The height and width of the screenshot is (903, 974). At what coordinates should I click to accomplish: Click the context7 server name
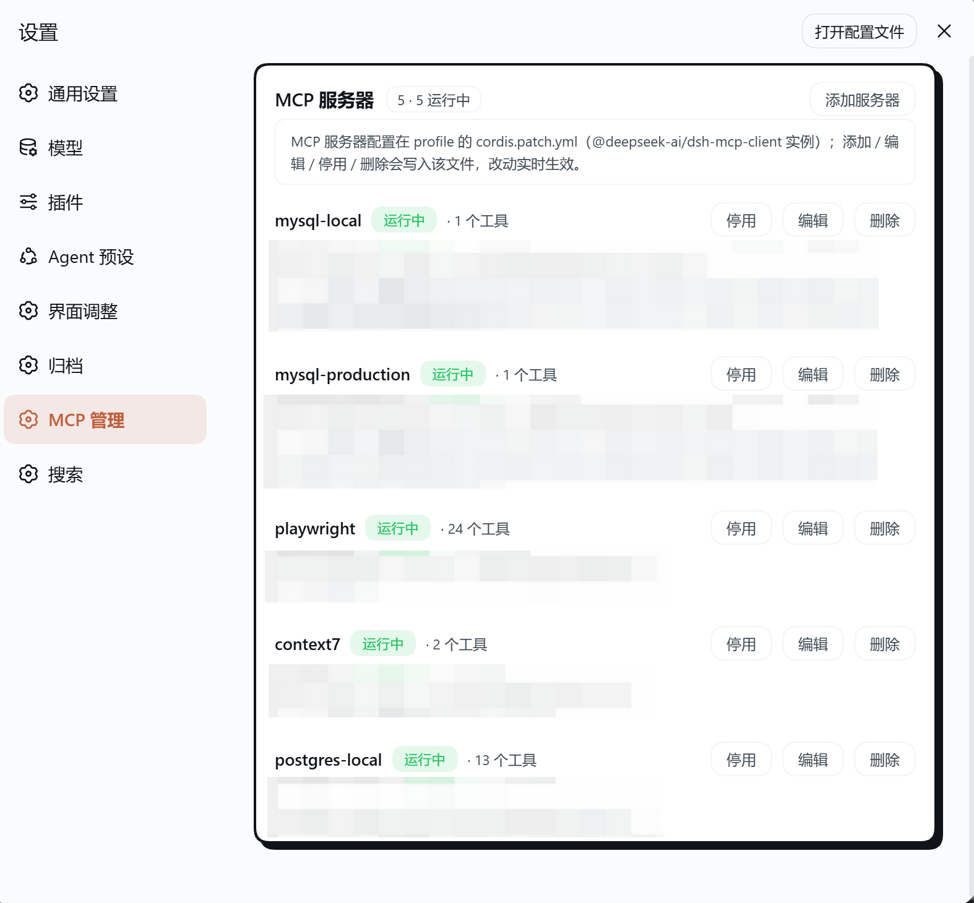pos(308,644)
